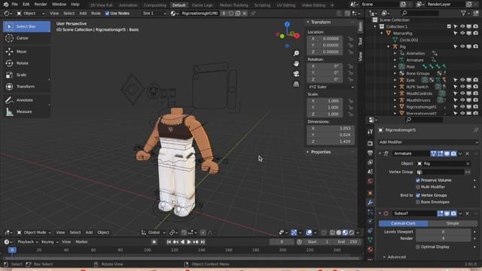Viewport: 482px width, 271px height.
Task: Open Object Data green triangle tab
Action: coord(370,239)
